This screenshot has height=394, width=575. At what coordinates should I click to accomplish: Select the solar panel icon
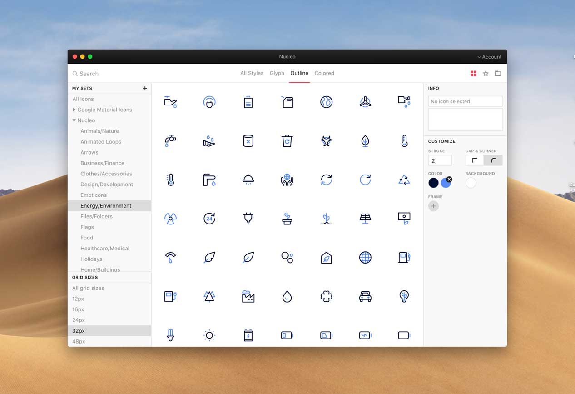[x=365, y=218]
